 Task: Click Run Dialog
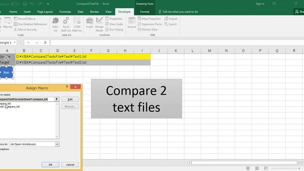(114, 29)
